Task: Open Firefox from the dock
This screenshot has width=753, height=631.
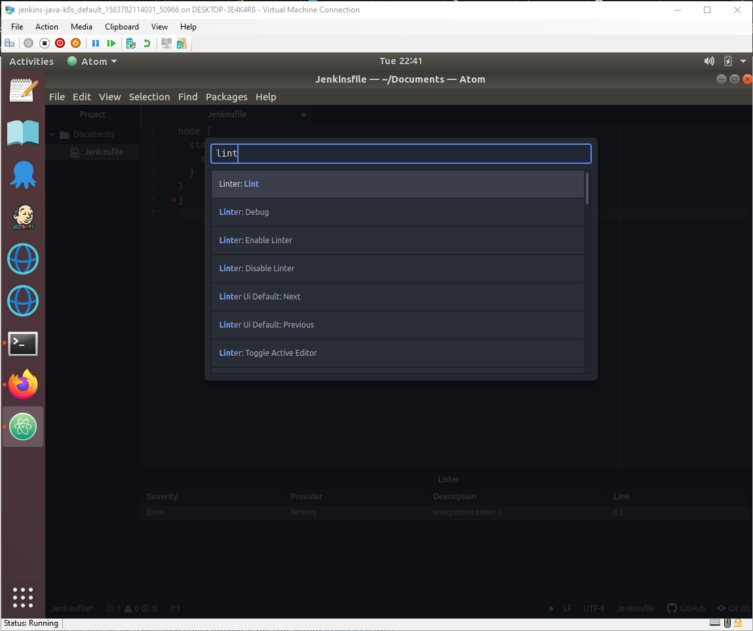Action: pos(23,385)
